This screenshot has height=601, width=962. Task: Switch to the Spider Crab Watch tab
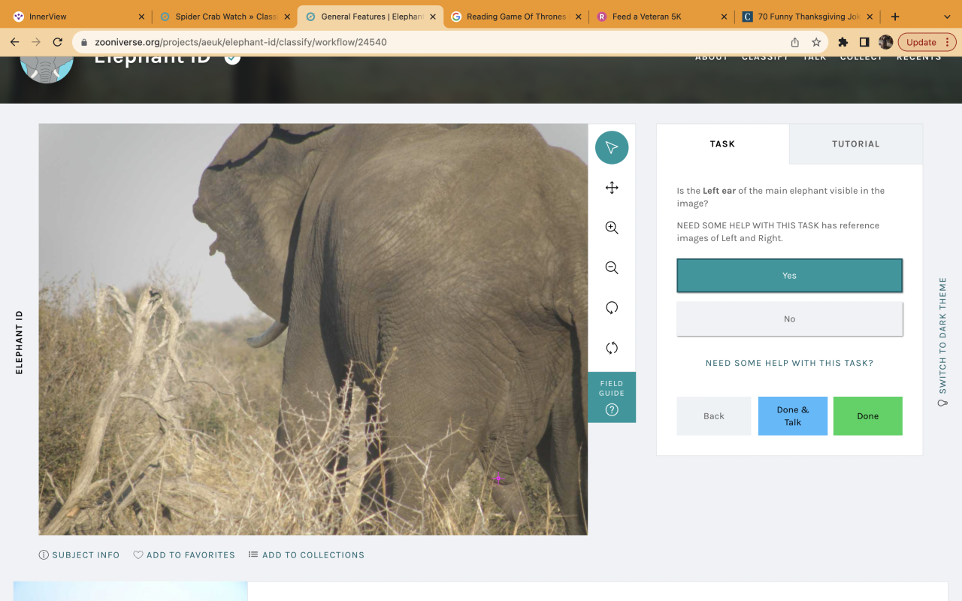[225, 17]
